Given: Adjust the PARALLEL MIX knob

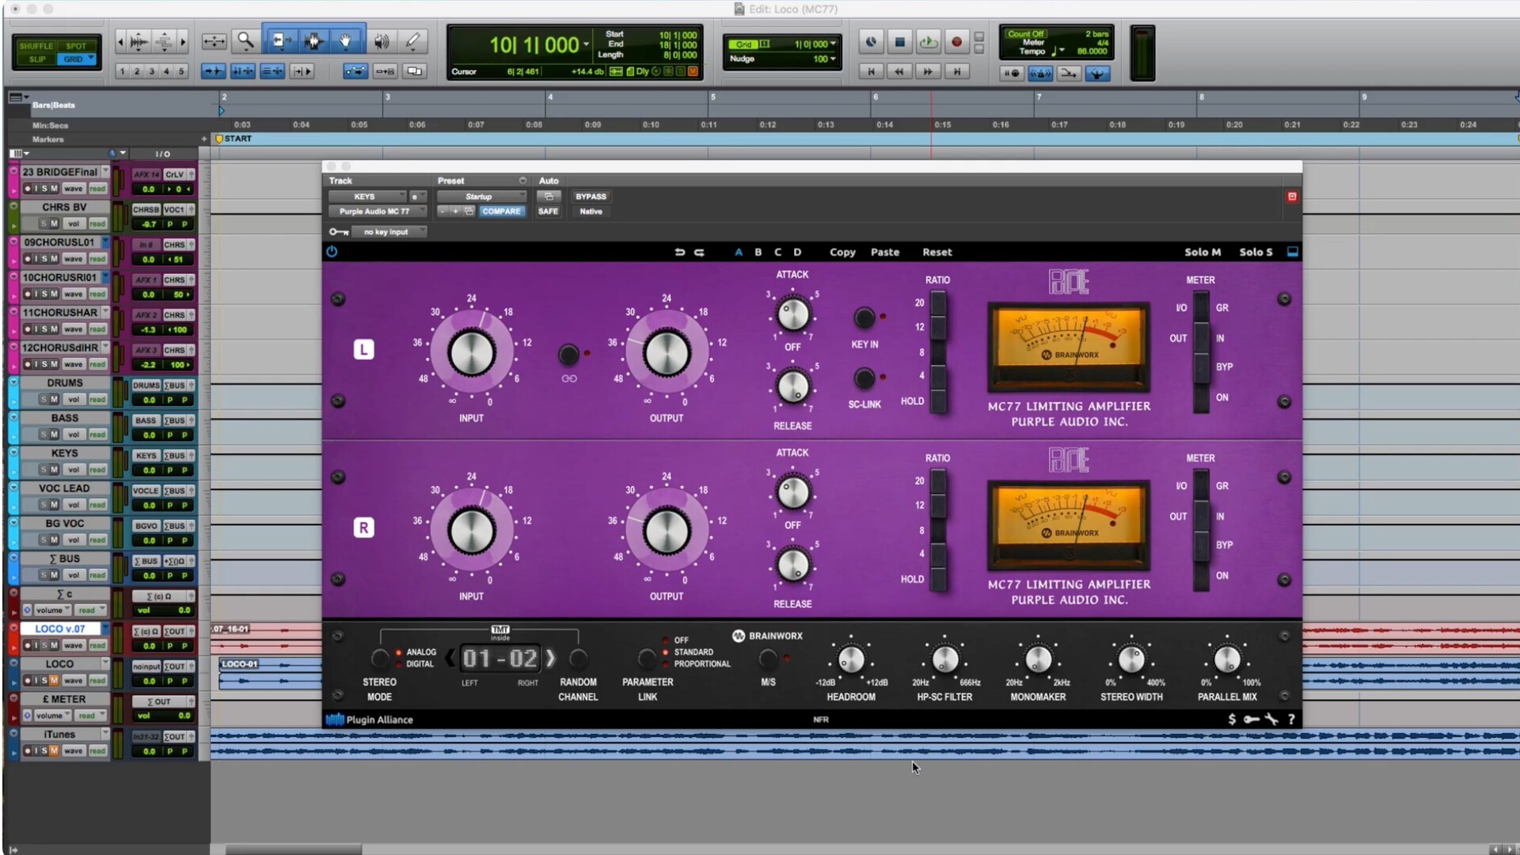Looking at the screenshot, I should point(1227,659).
